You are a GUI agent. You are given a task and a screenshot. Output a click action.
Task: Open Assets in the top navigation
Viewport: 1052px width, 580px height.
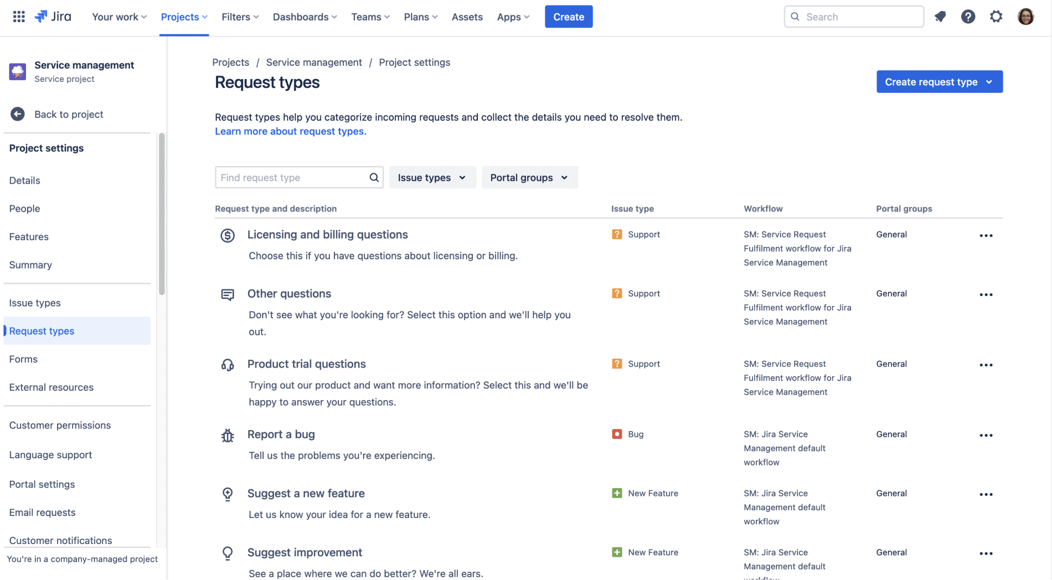[x=467, y=17]
